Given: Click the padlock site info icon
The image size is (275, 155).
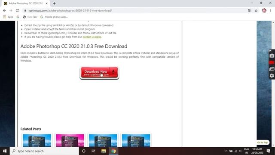Looking at the screenshot, I should (x=25, y=10).
